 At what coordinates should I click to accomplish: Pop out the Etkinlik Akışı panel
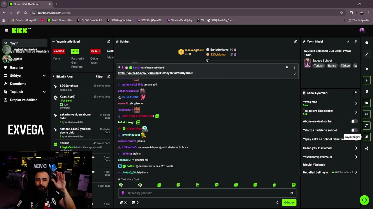[x=109, y=77]
